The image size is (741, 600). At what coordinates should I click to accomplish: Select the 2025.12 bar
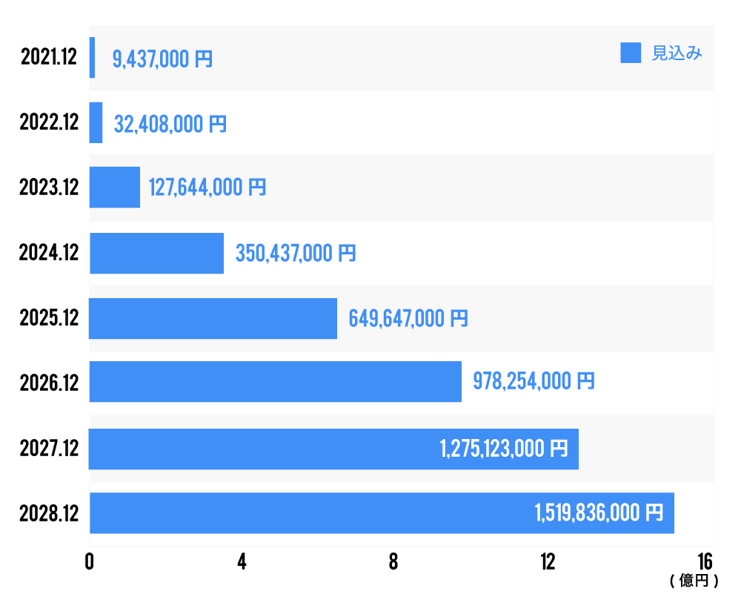coord(213,318)
